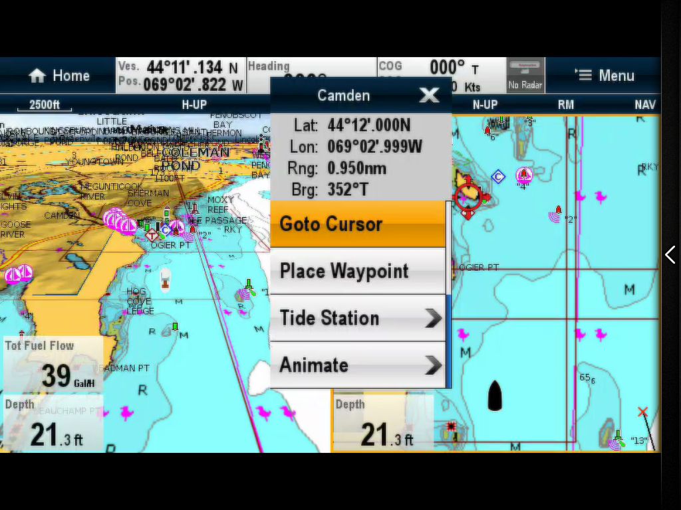Click the Rng value 0.950nm
This screenshot has height=510, width=681.
point(356,168)
